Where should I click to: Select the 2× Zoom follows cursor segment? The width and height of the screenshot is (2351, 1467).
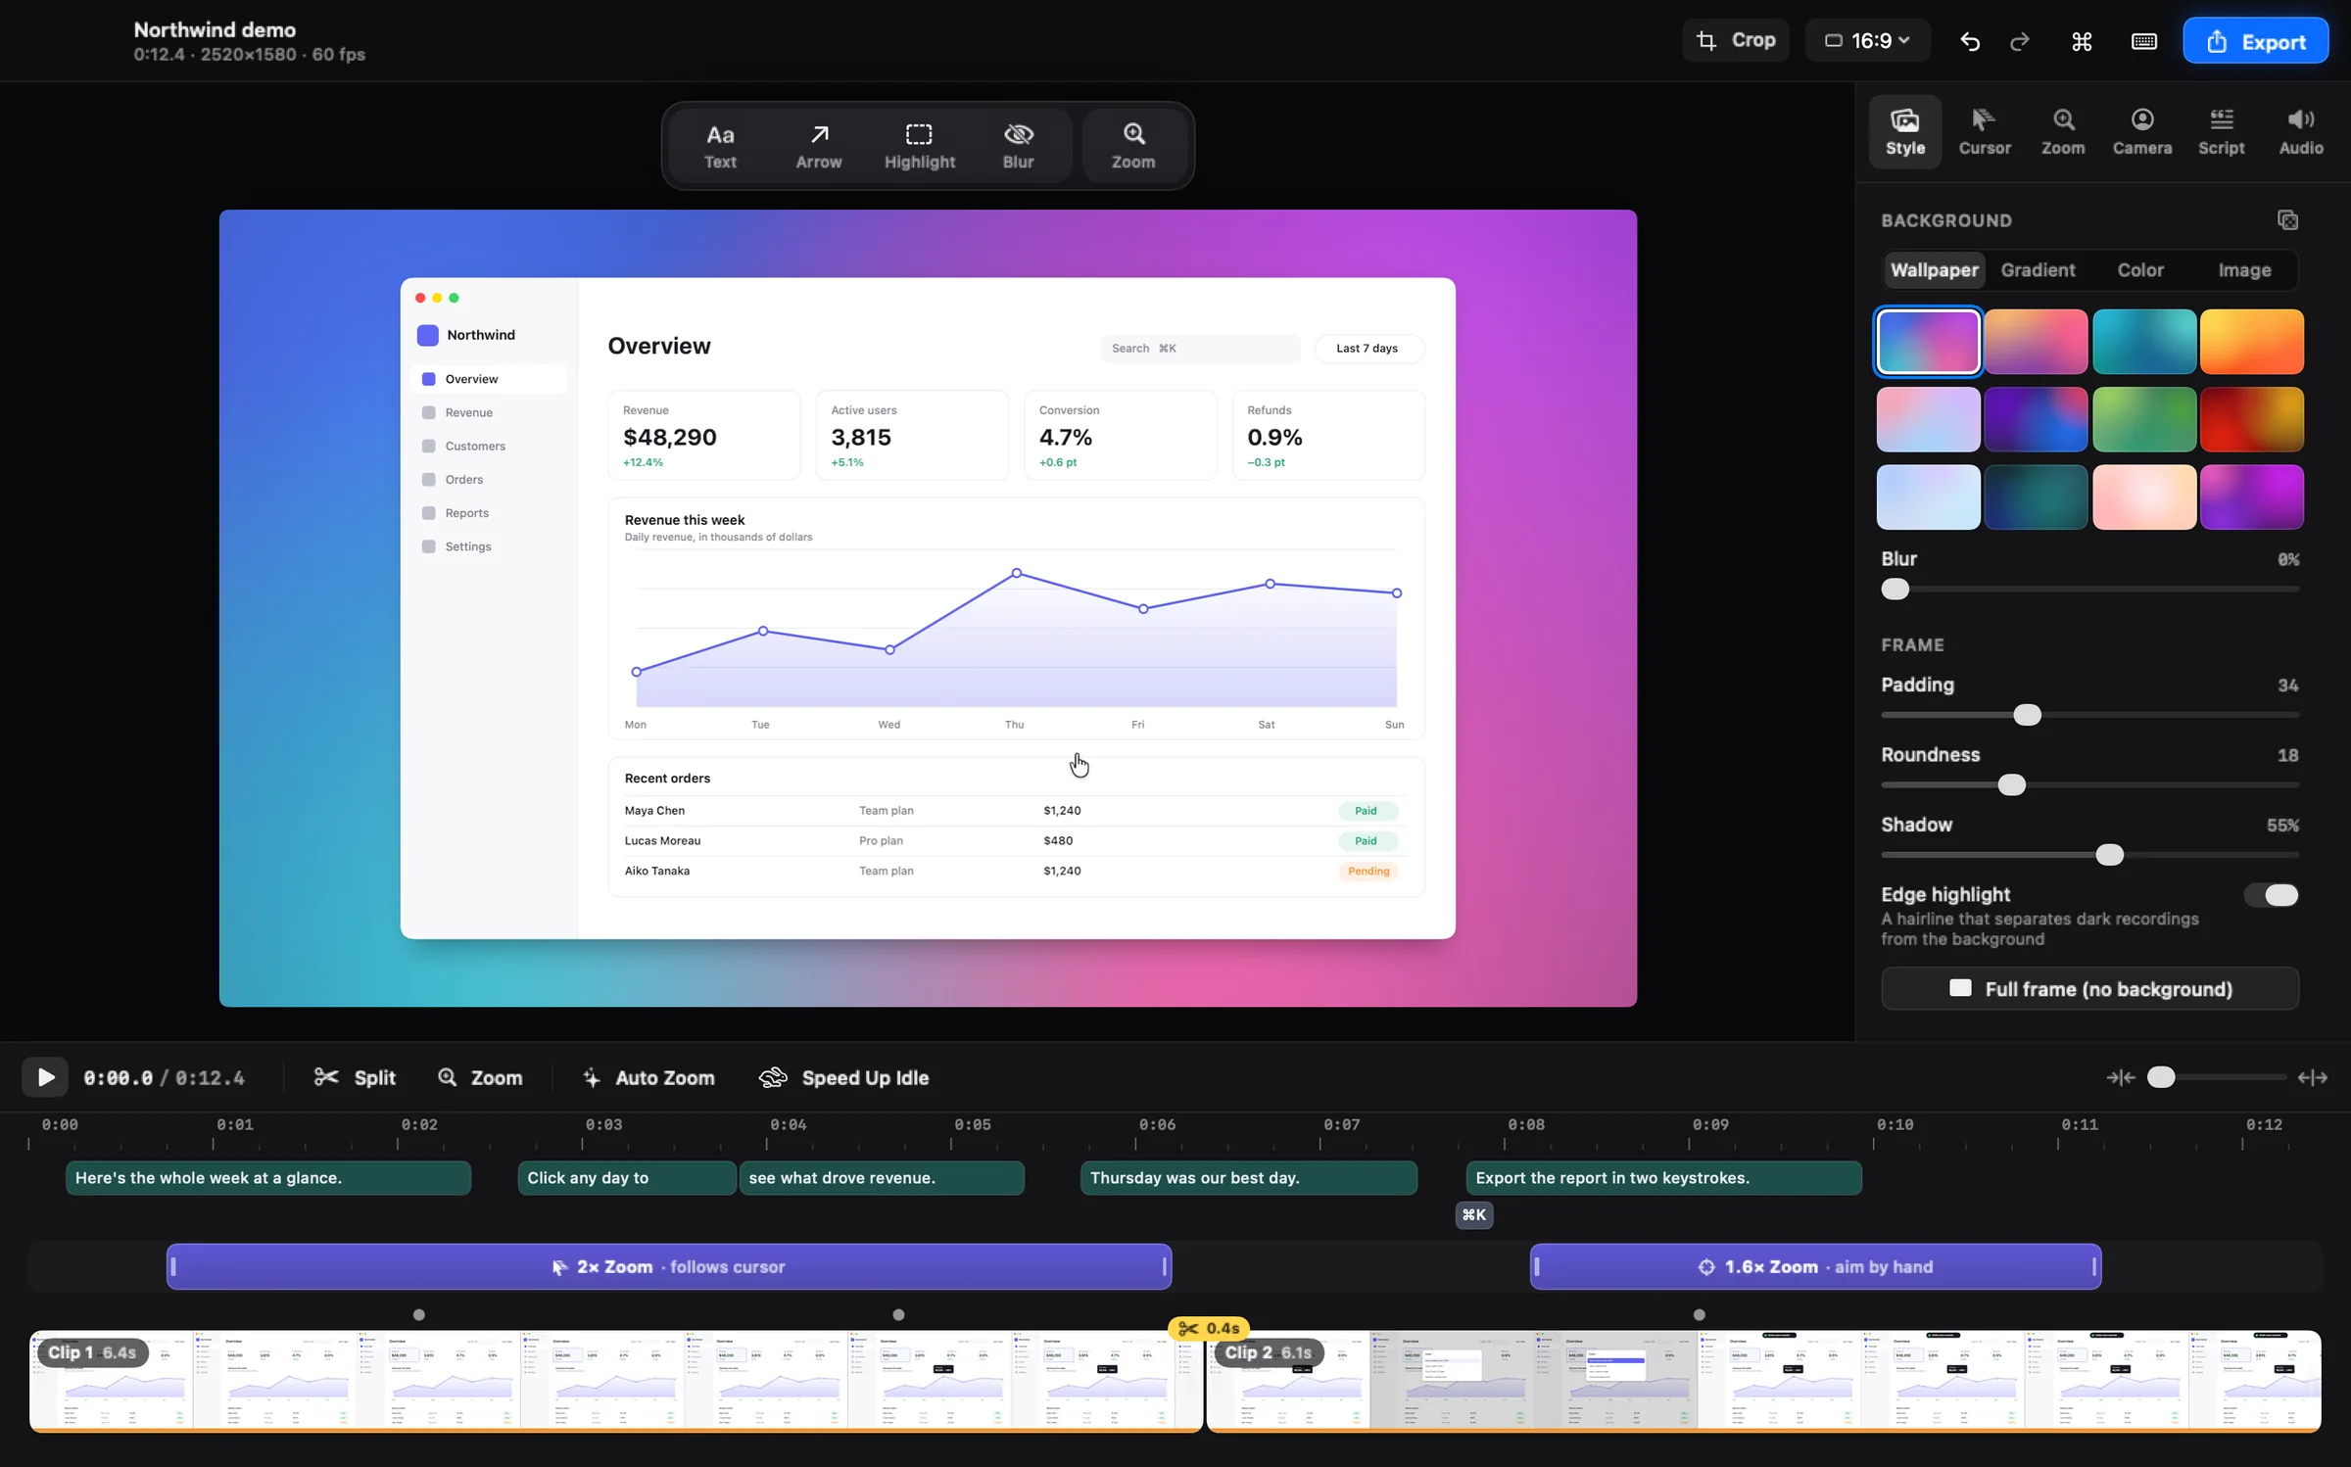point(669,1266)
